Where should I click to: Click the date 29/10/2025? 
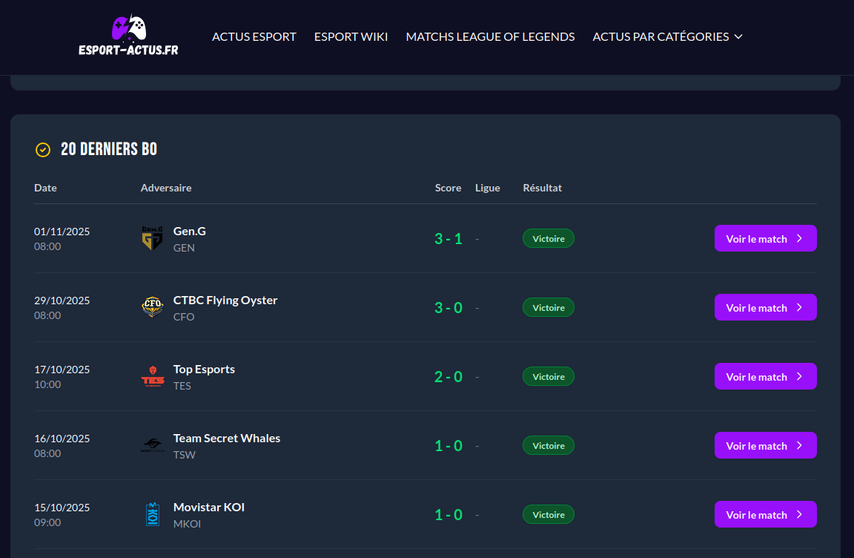pyautogui.click(x=62, y=301)
